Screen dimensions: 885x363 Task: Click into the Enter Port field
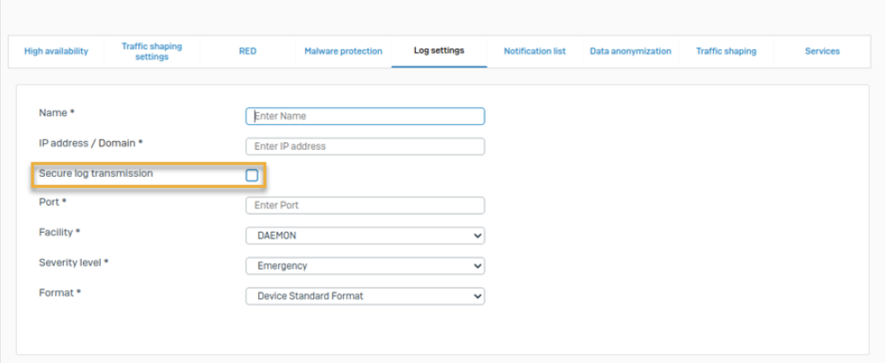365,206
